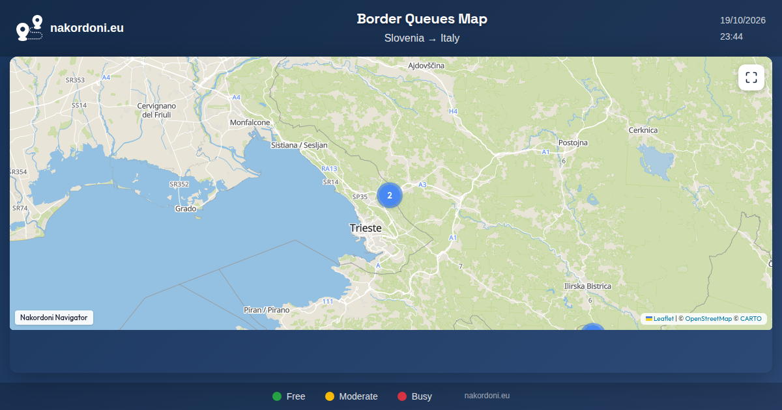This screenshot has height=410, width=782.
Task: Click the footer nakordoni.eu text
Action: 487,395
